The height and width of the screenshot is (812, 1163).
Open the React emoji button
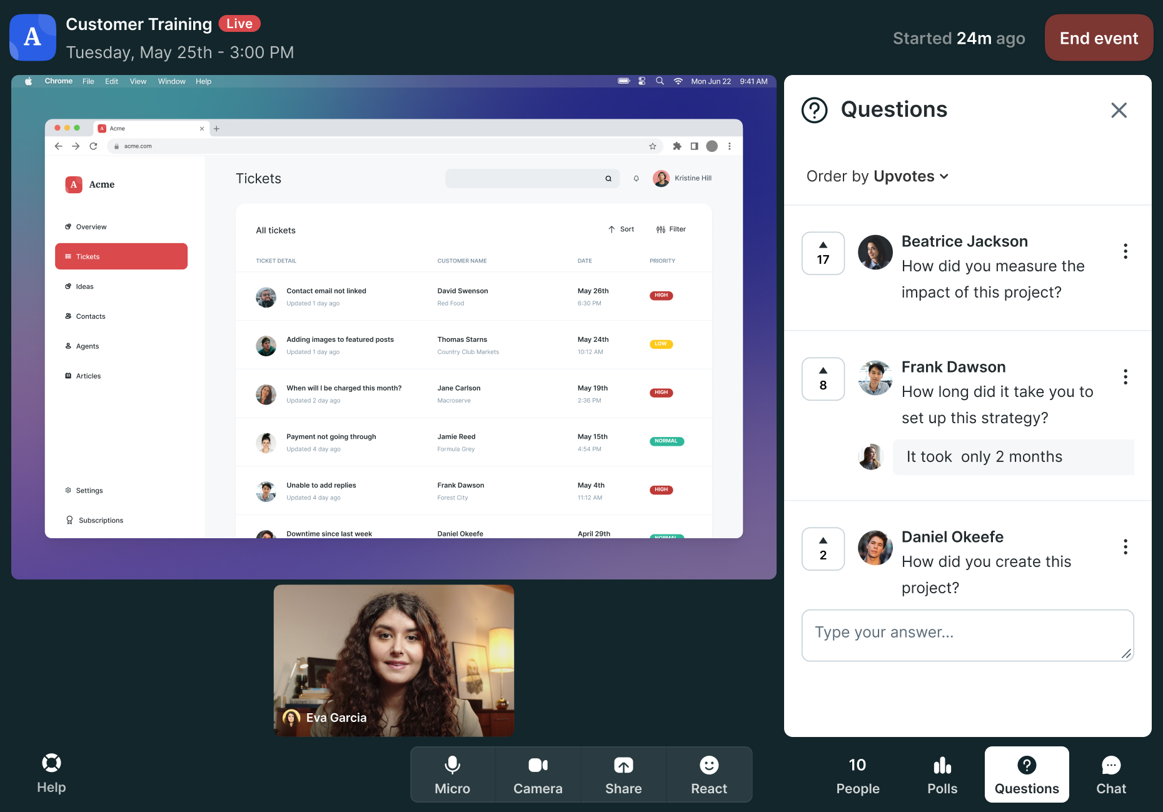click(x=709, y=774)
